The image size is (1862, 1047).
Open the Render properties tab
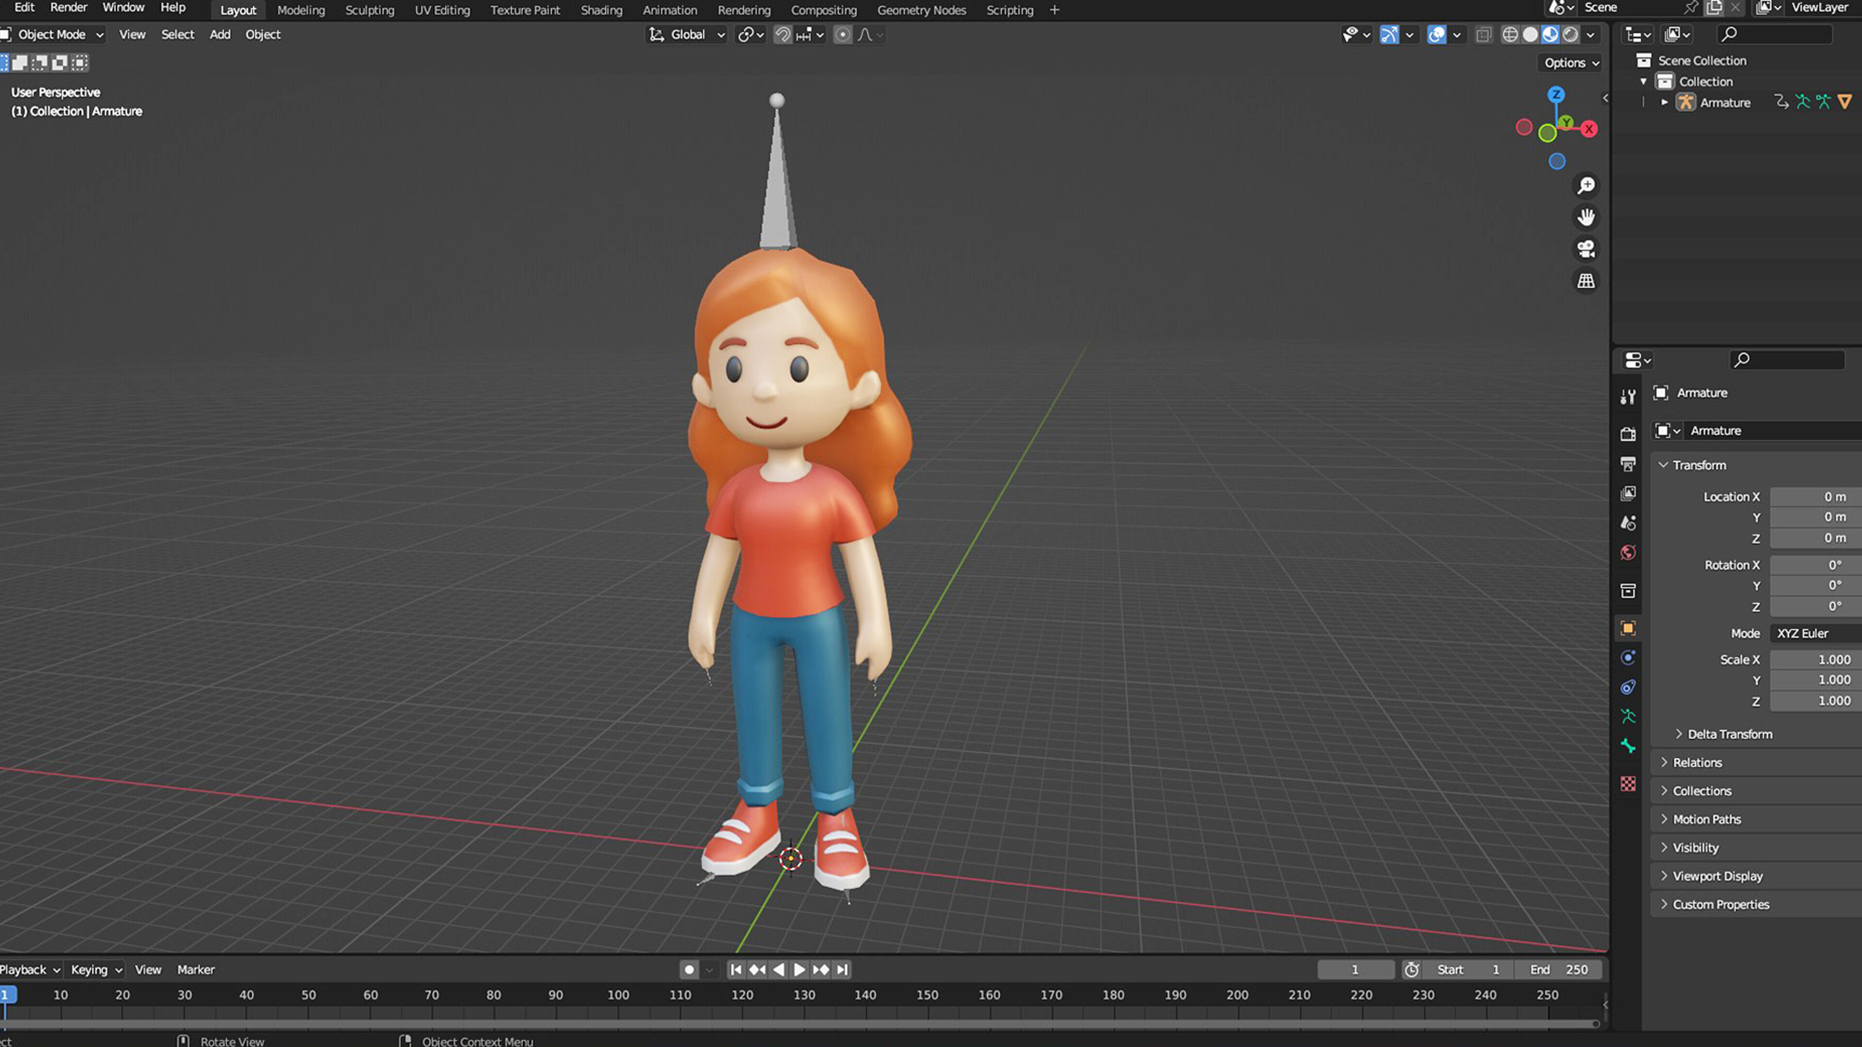1628,433
